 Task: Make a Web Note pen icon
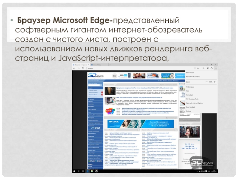(207, 68)
